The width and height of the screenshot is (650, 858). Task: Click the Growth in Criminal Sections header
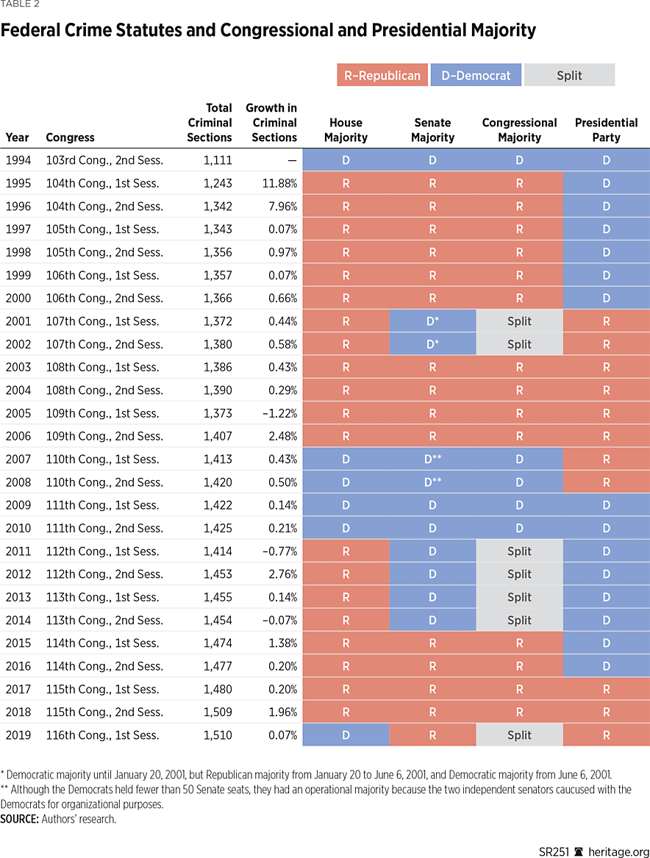tap(271, 123)
